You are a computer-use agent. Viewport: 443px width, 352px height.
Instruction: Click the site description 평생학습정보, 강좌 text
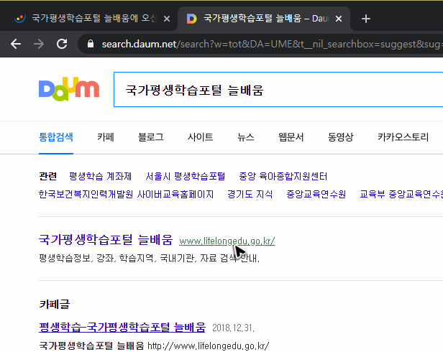coord(149,258)
